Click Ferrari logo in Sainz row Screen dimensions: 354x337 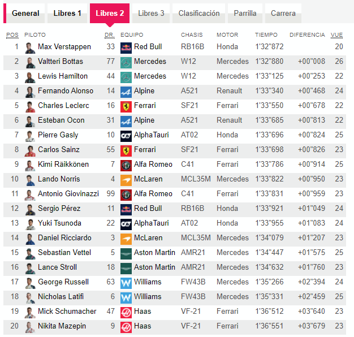(126, 150)
